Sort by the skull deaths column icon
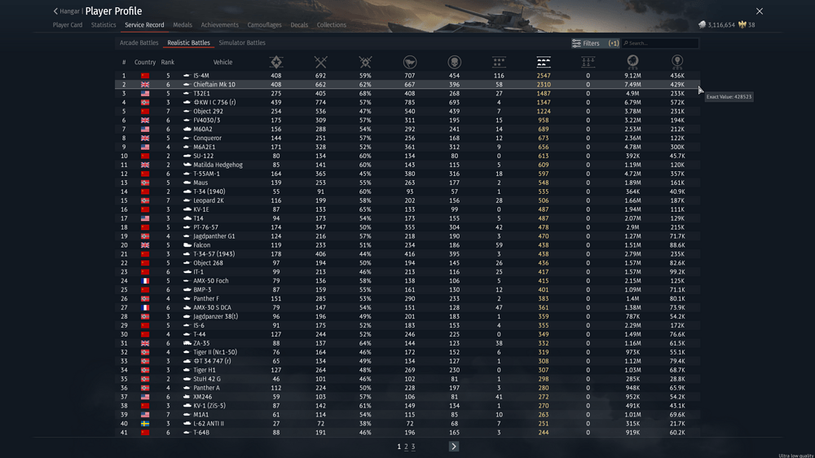This screenshot has width=815, height=458. point(454,62)
